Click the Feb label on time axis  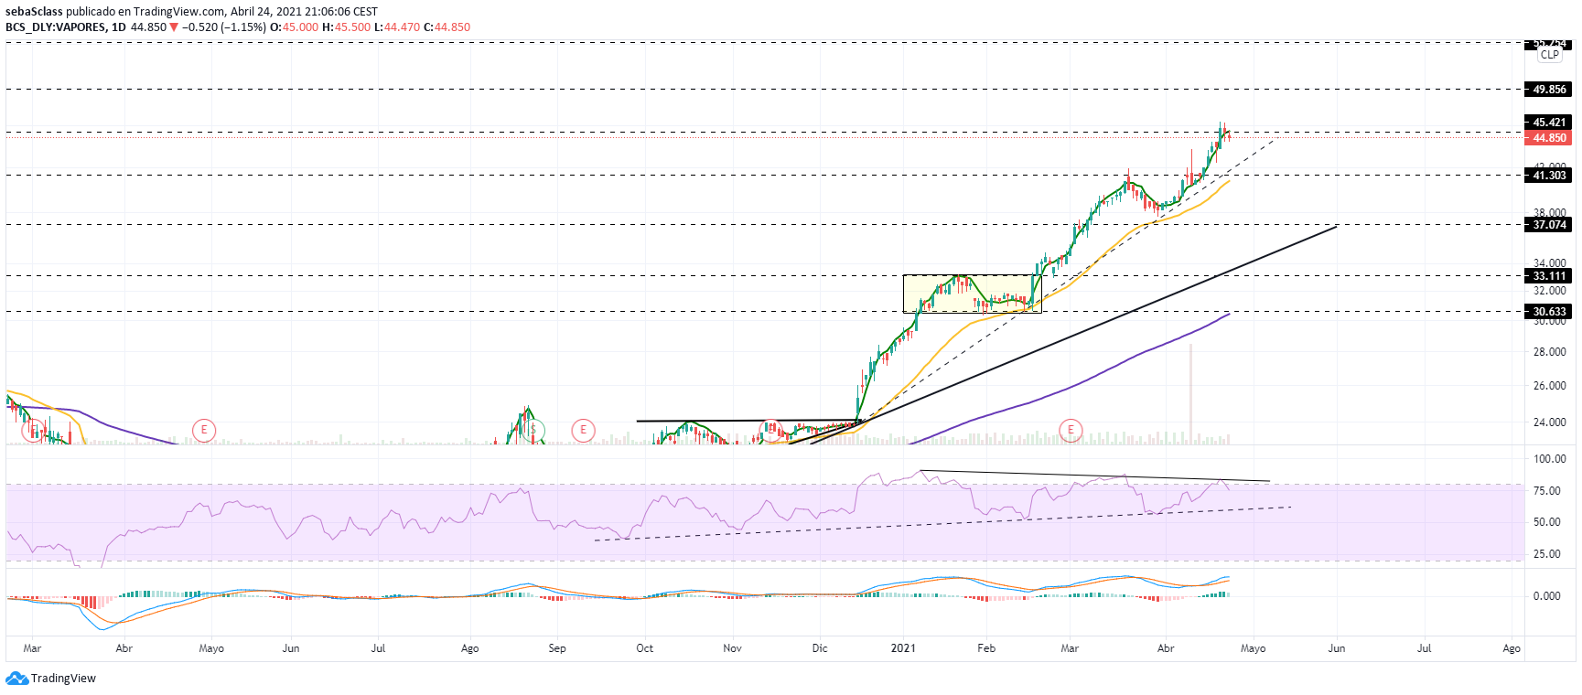point(986,648)
